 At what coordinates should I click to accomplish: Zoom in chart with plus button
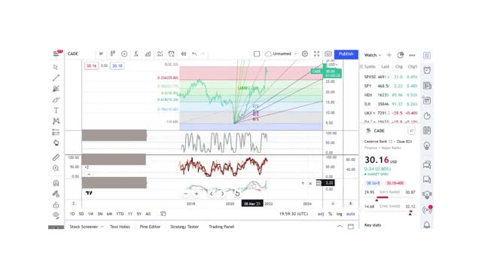coord(197,194)
